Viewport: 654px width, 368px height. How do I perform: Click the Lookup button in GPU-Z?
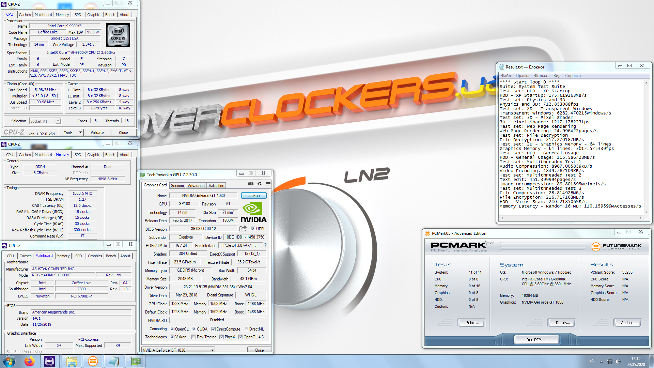coord(254,196)
